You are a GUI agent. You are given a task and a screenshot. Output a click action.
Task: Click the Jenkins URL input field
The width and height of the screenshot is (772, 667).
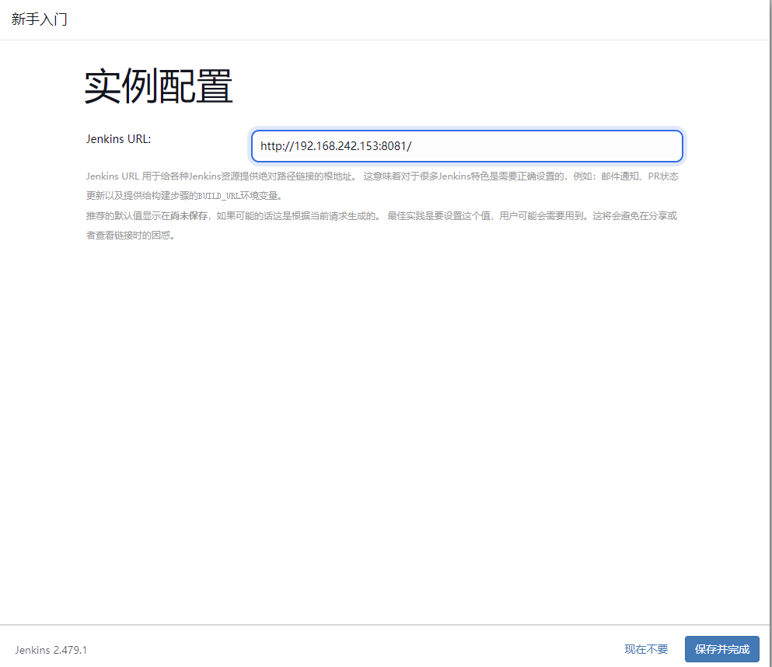click(x=466, y=146)
